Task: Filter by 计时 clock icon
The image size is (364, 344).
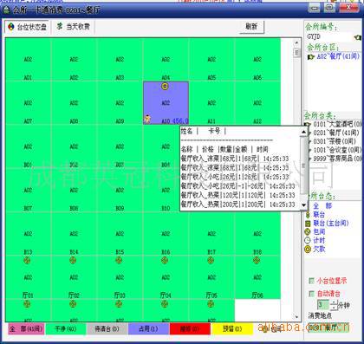Action: 308,240
